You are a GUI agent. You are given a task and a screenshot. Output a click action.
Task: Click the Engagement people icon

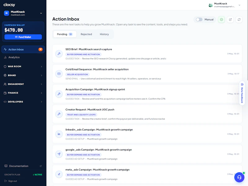(x=5, y=84)
